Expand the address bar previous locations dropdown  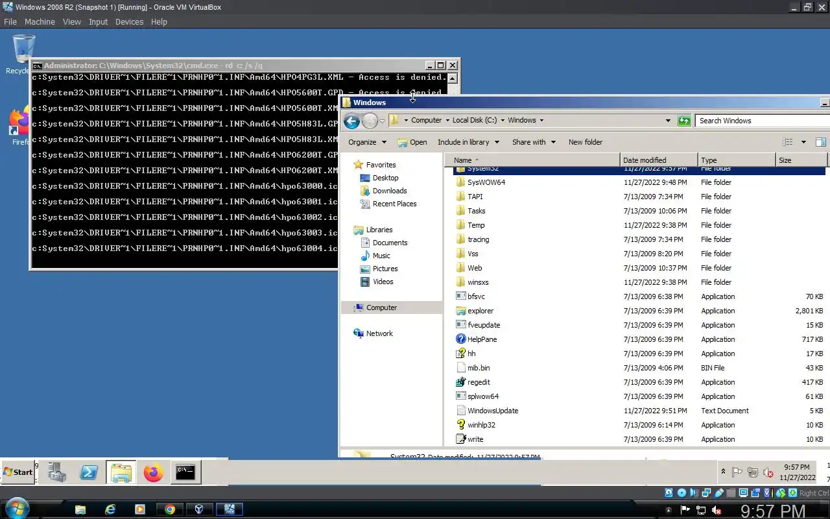tap(668, 121)
